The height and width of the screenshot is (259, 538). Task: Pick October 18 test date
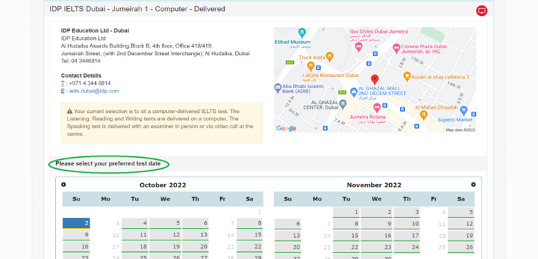coord(134,247)
